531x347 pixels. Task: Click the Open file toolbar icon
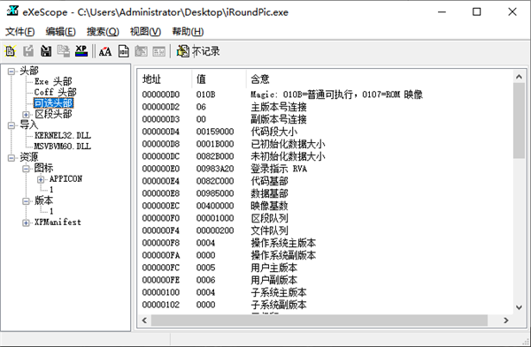(10, 51)
